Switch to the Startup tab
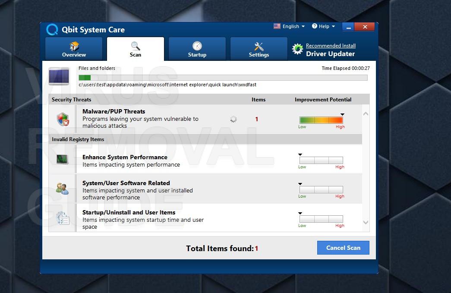451x293 pixels. tap(197, 49)
